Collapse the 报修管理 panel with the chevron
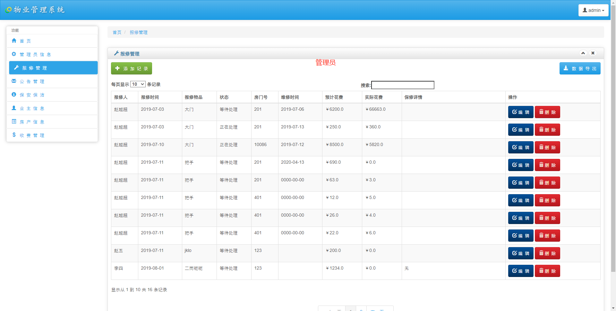The image size is (616, 311). [583, 53]
